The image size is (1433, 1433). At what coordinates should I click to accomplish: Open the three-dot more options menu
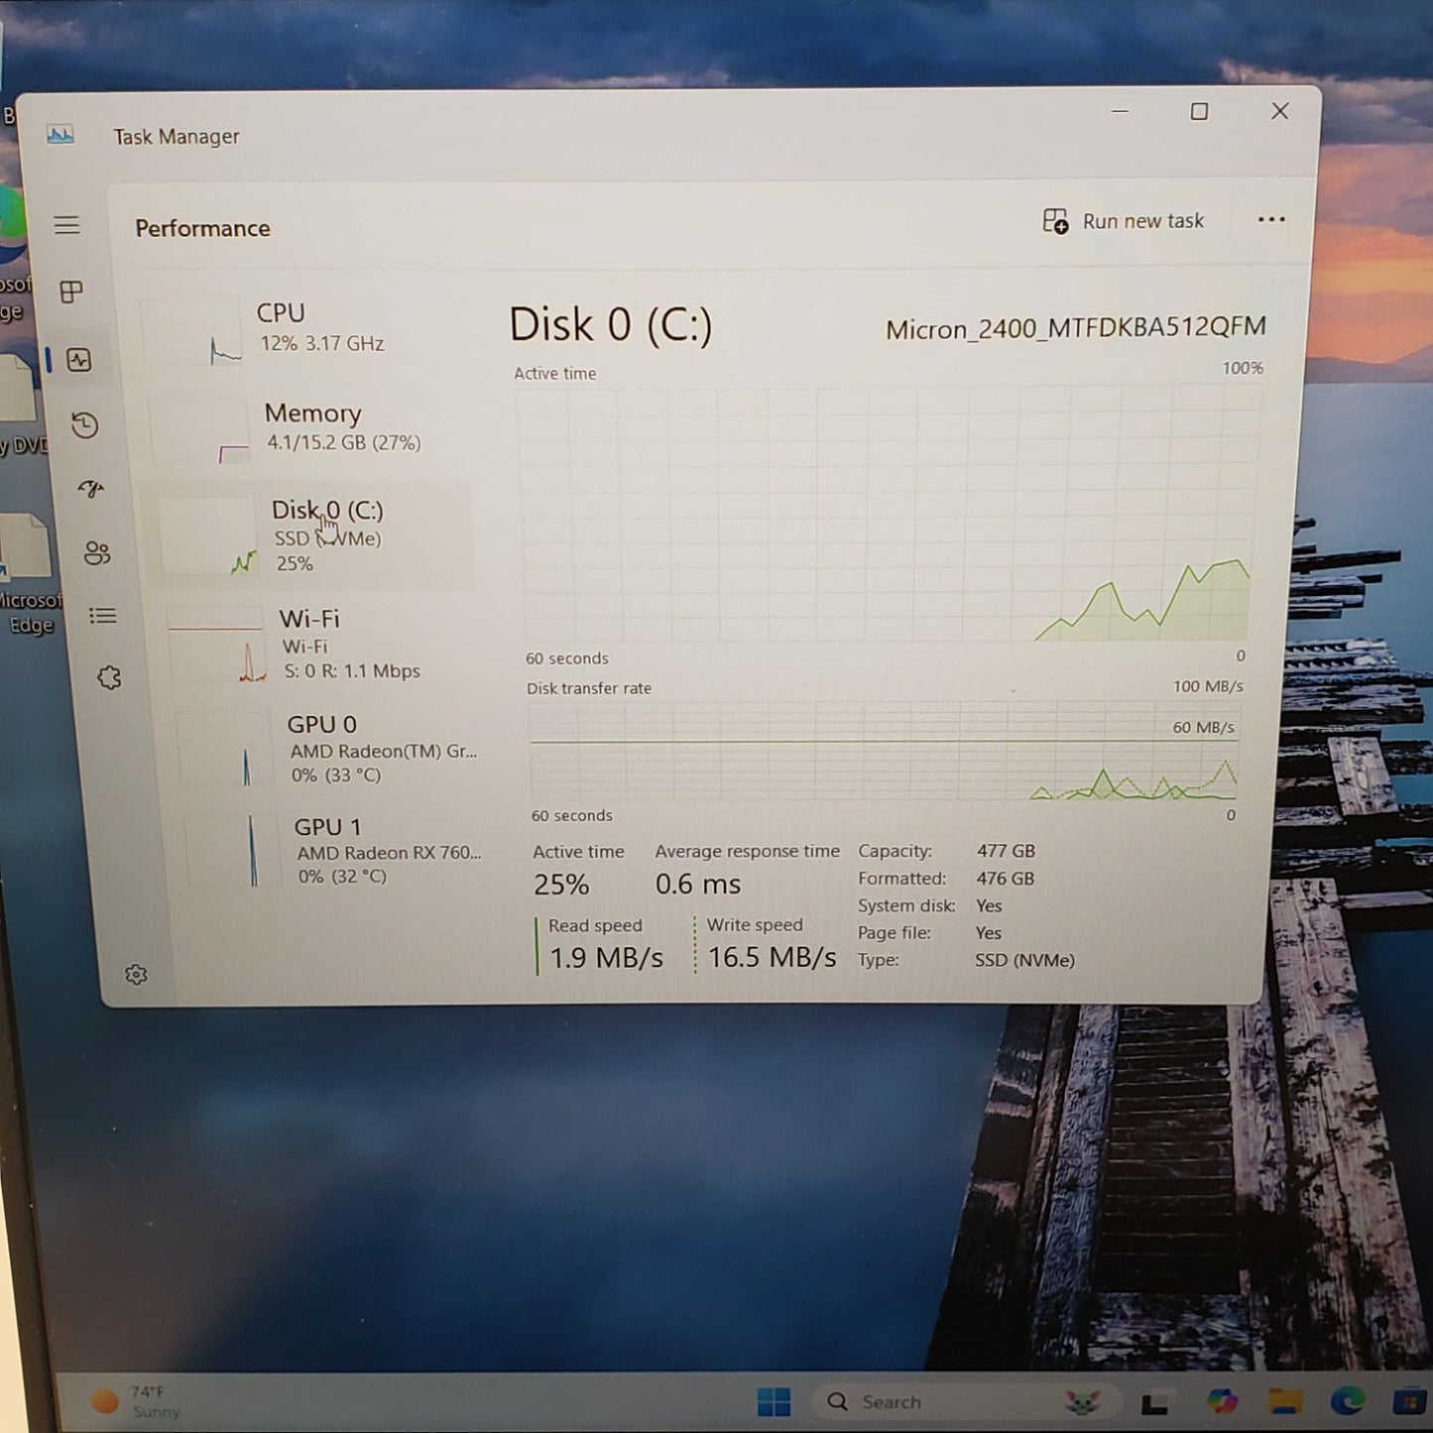click(1270, 220)
